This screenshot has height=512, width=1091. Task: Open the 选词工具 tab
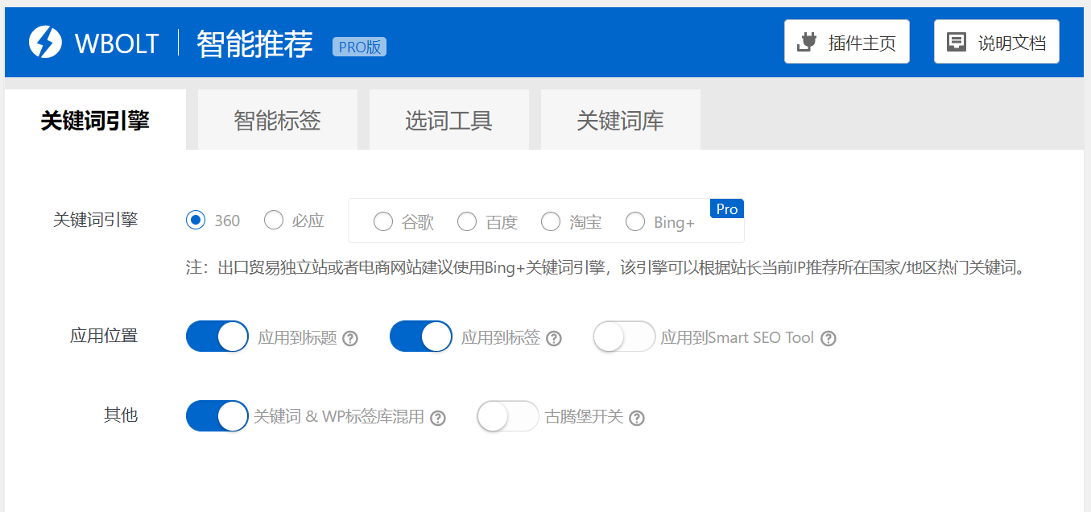pyautogui.click(x=449, y=120)
